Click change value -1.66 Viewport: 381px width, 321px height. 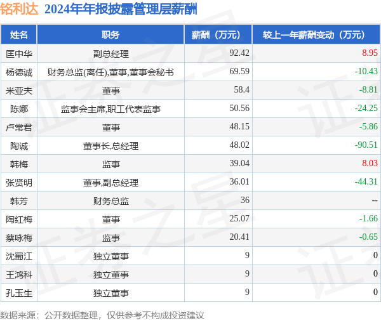coord(368,218)
